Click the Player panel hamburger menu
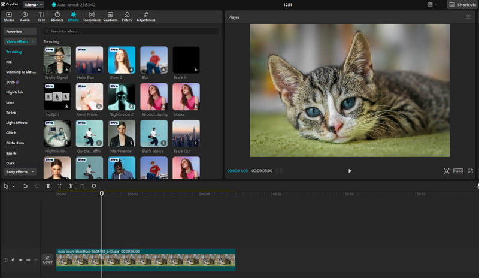The image size is (479, 278). click(468, 17)
